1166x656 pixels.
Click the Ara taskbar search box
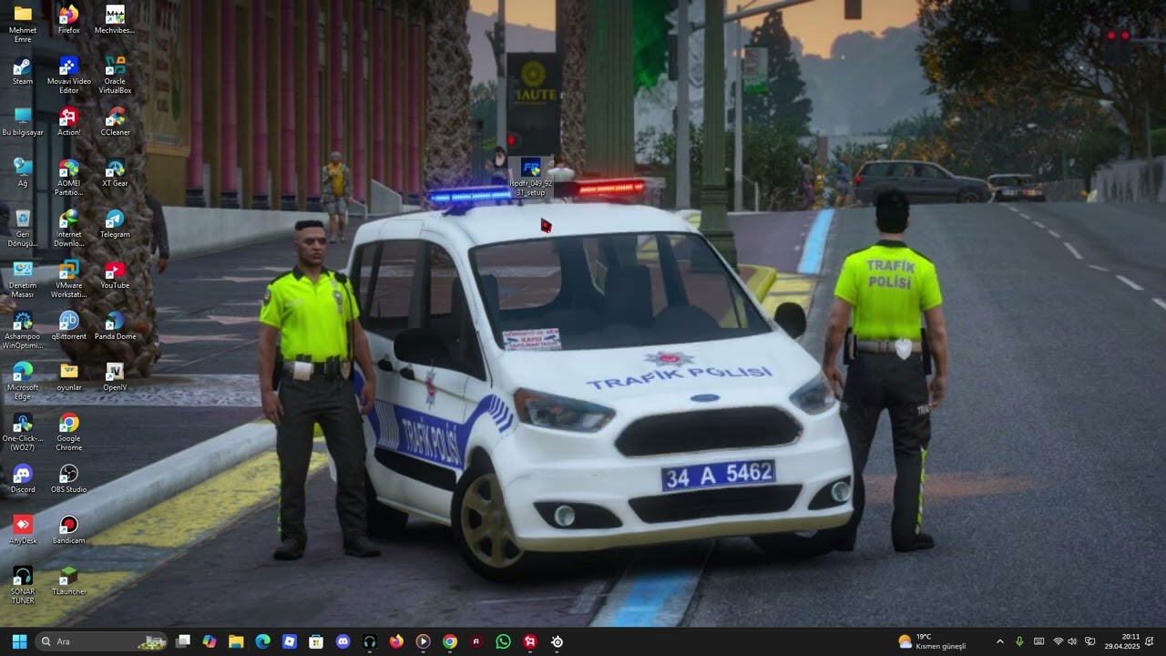tap(101, 641)
